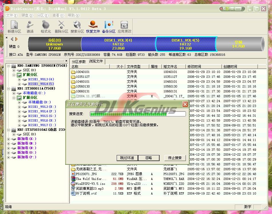Expand the 分区(0) node under HD0
The height and width of the screenshot is (214, 272).
[14, 70]
